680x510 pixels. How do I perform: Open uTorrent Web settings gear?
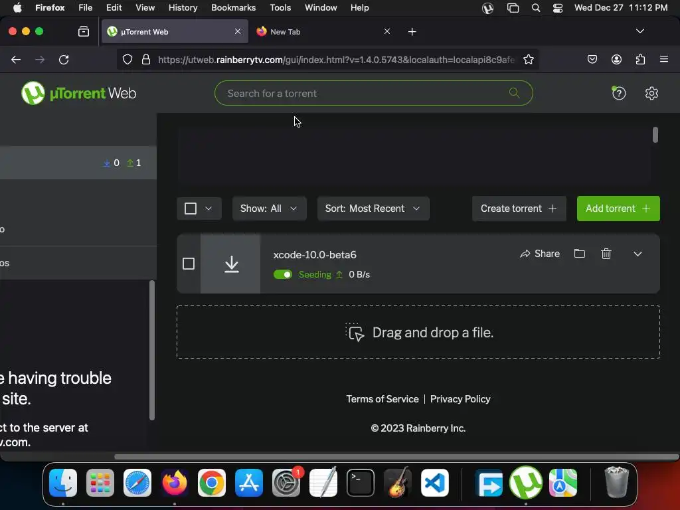coord(651,93)
